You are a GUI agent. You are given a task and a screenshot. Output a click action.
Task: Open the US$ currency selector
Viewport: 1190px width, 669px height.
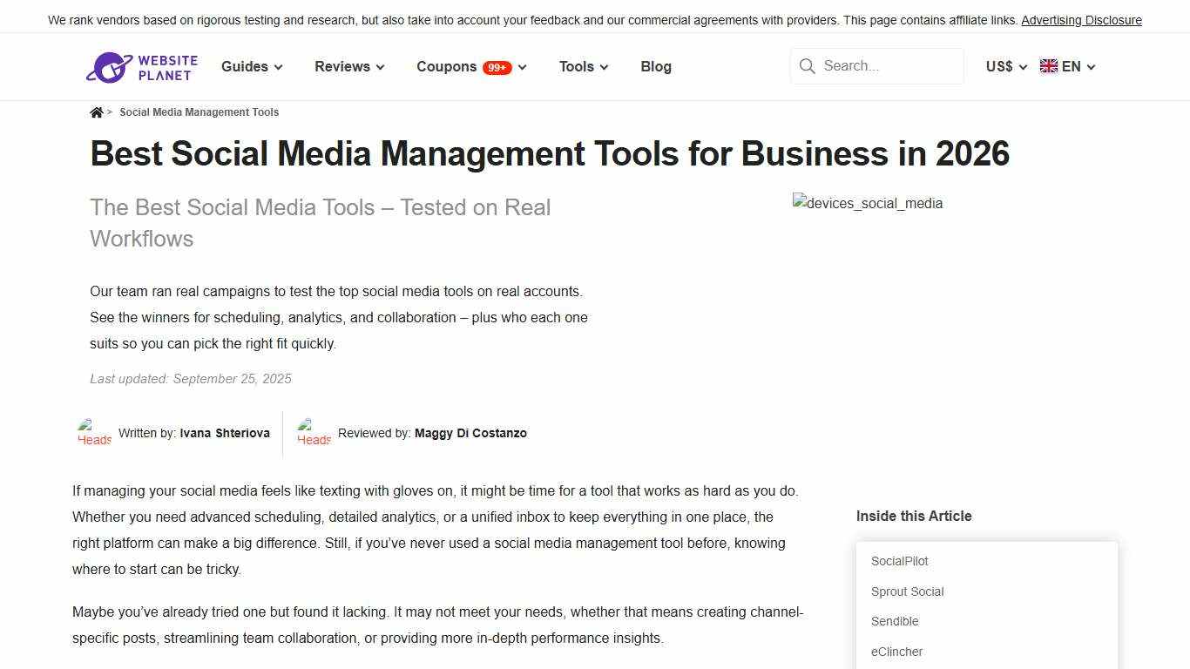(1004, 66)
